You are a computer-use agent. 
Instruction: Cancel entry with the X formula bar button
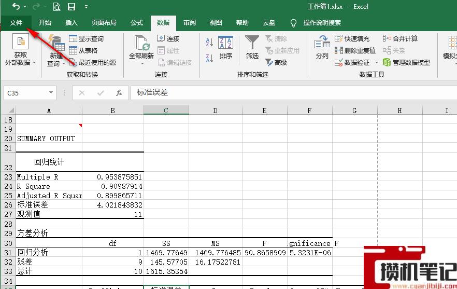pos(82,93)
